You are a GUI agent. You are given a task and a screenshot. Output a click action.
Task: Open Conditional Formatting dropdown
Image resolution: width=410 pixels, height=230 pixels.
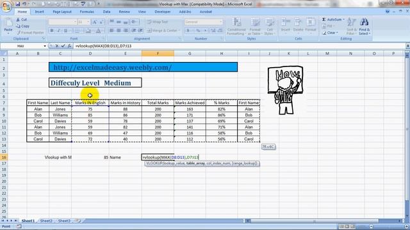(x=236, y=26)
